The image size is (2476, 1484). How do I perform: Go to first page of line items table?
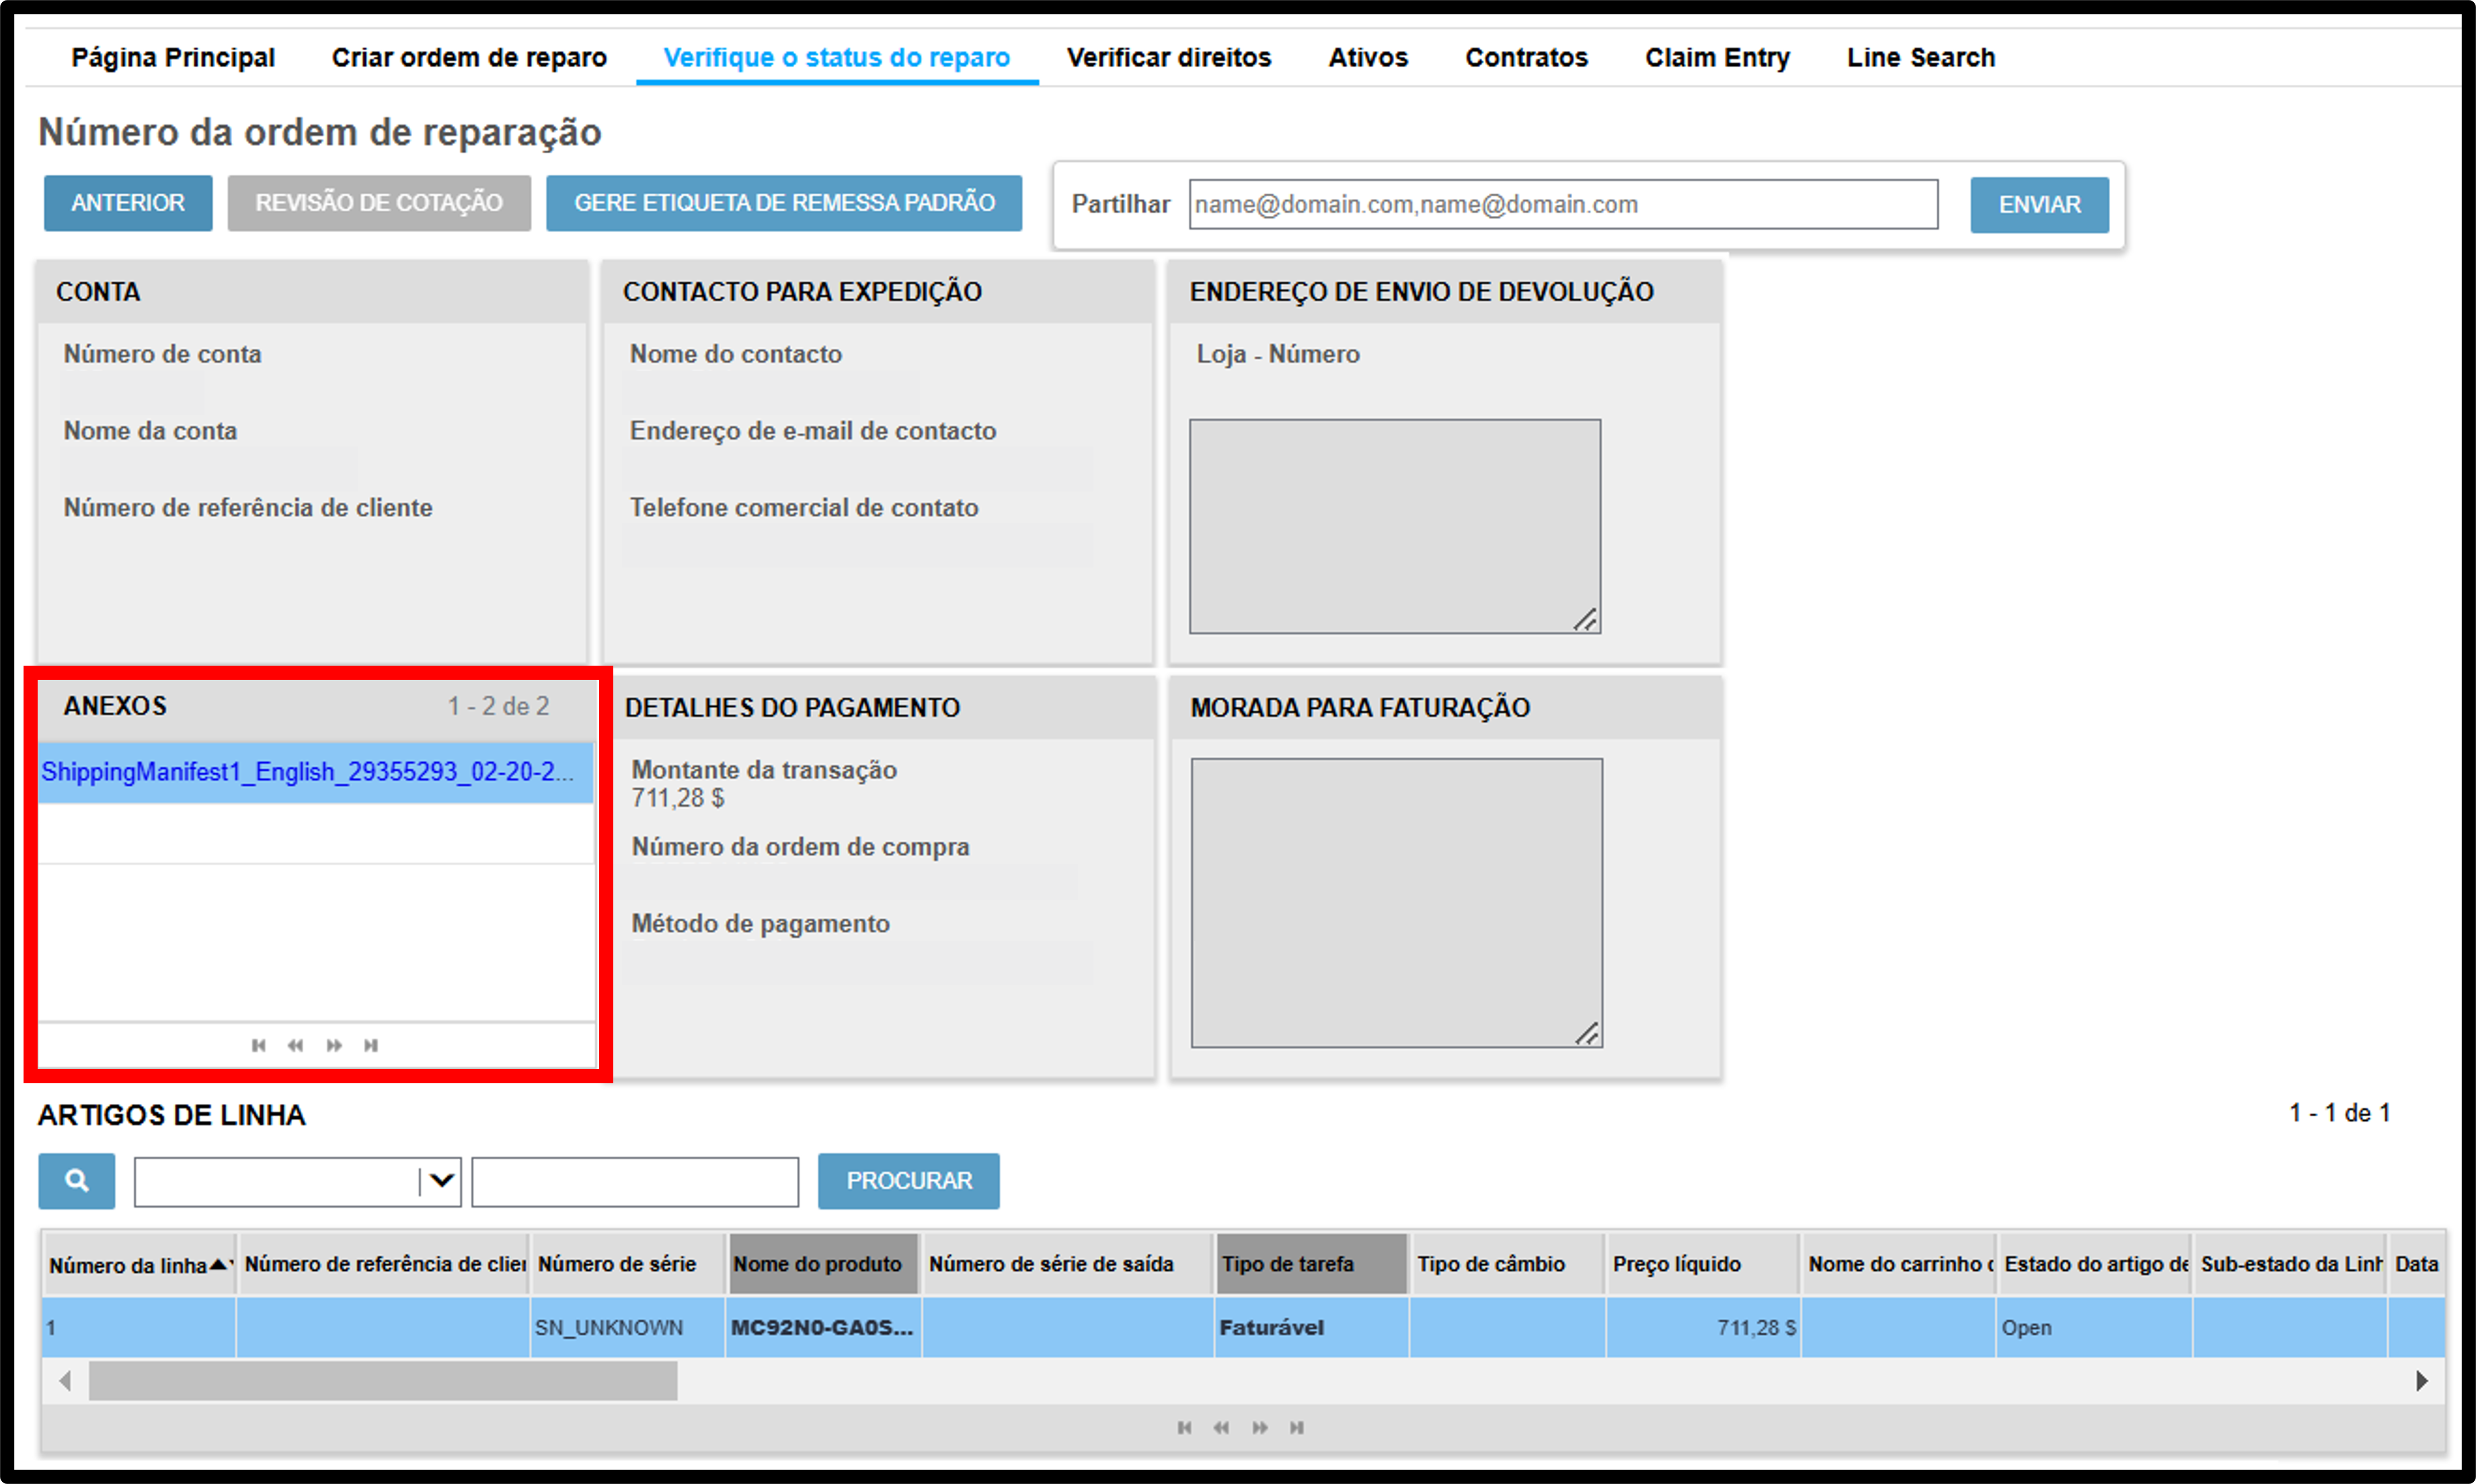[1185, 1427]
